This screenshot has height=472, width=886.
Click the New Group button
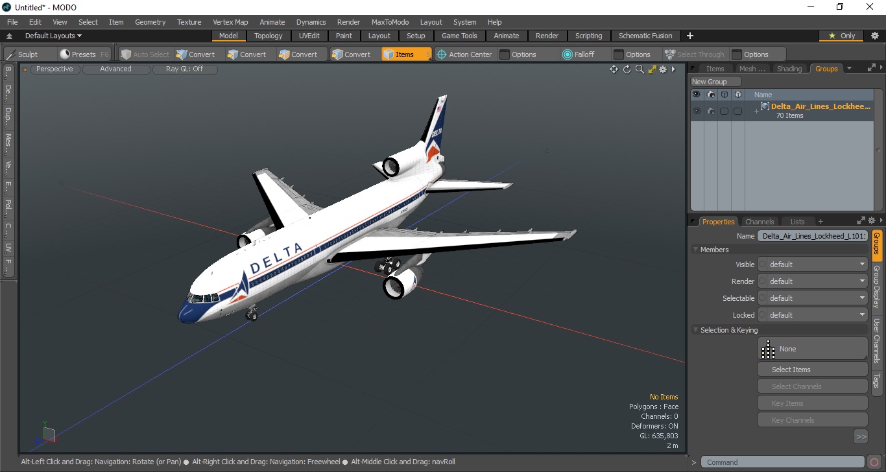point(715,82)
